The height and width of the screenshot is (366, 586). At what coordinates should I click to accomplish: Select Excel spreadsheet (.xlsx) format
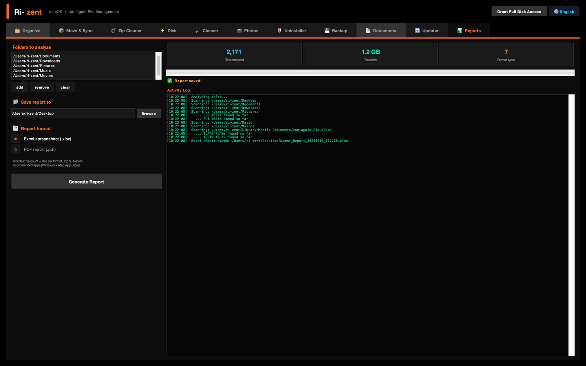click(42, 139)
